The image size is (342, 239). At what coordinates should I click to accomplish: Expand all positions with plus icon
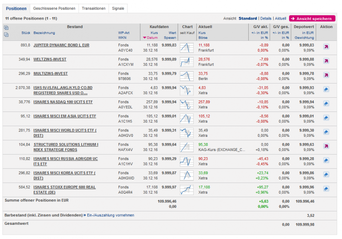(x=6, y=28)
